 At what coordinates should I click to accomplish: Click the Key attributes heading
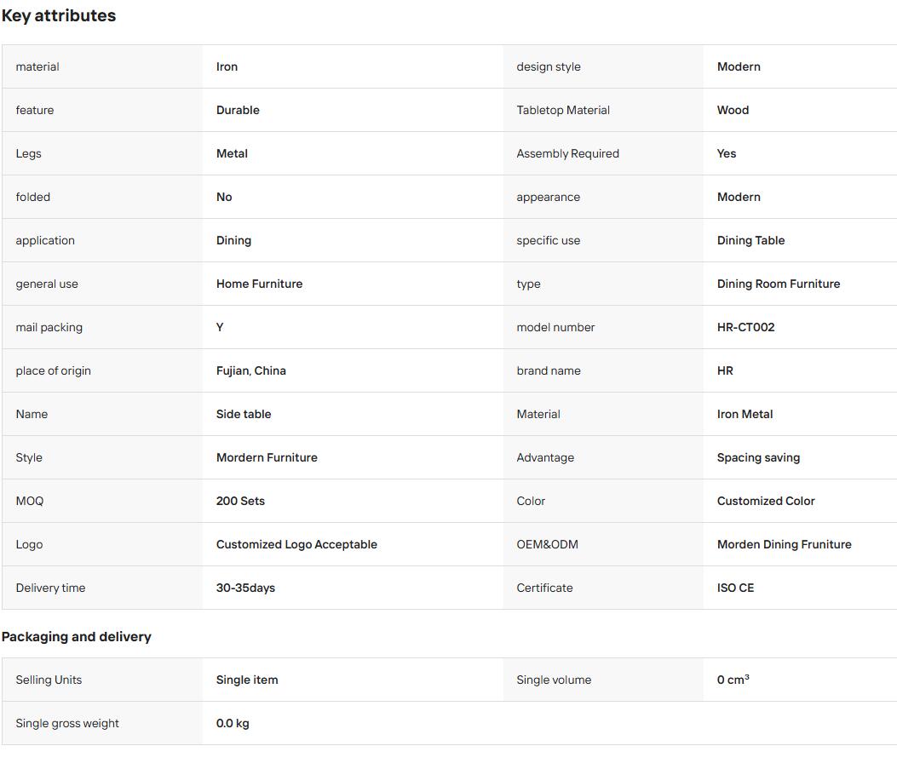pyautogui.click(x=59, y=15)
